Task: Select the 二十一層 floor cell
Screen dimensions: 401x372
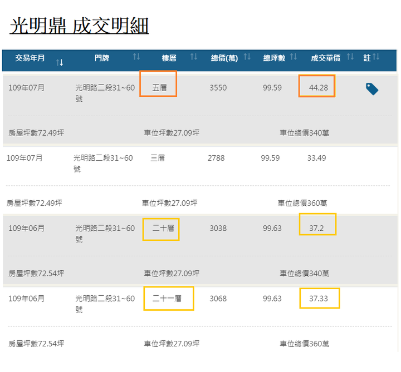Action: 167,299
